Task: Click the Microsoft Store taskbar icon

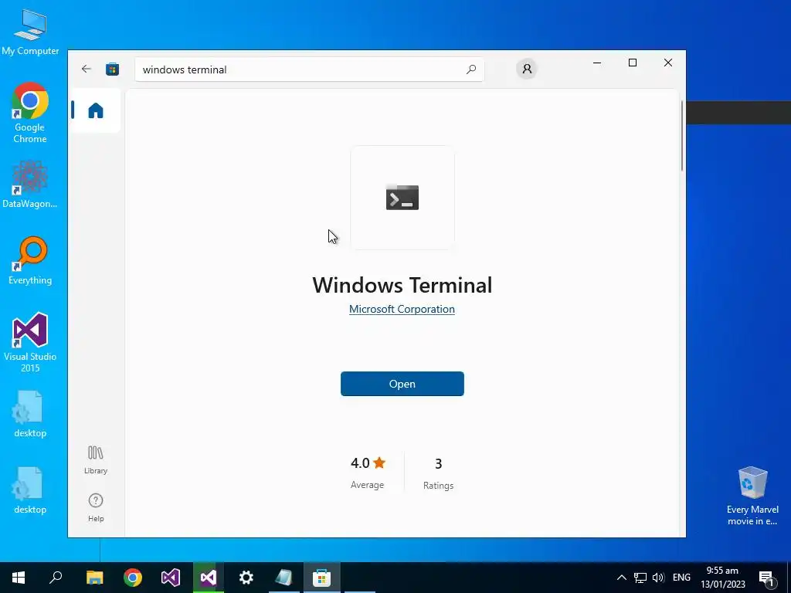Action: [x=321, y=578]
